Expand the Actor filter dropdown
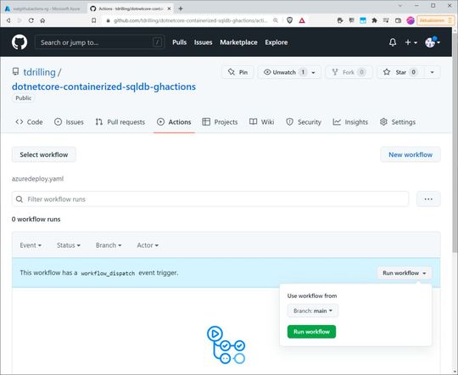The image size is (458, 375). [148, 245]
